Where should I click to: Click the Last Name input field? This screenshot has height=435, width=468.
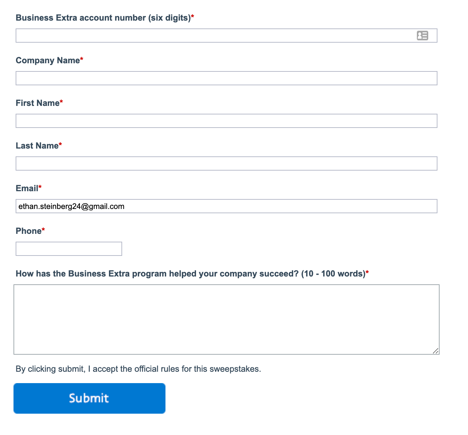pos(226,163)
